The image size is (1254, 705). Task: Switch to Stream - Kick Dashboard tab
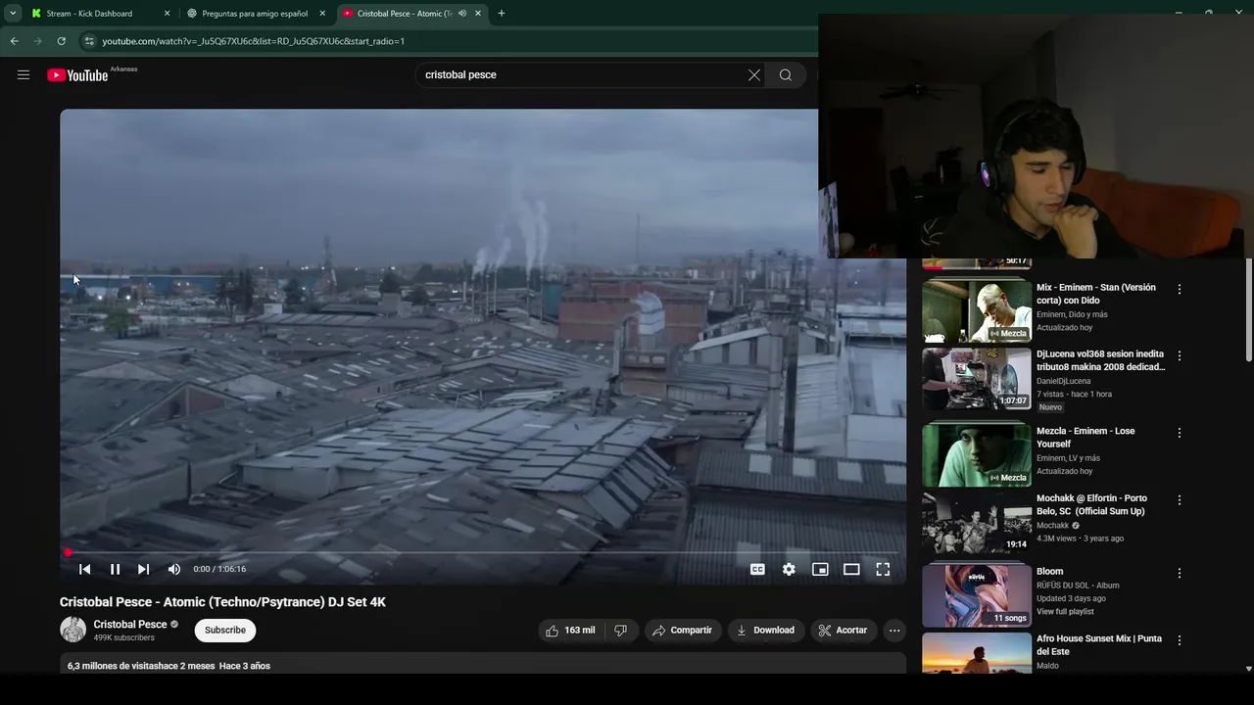(89, 14)
